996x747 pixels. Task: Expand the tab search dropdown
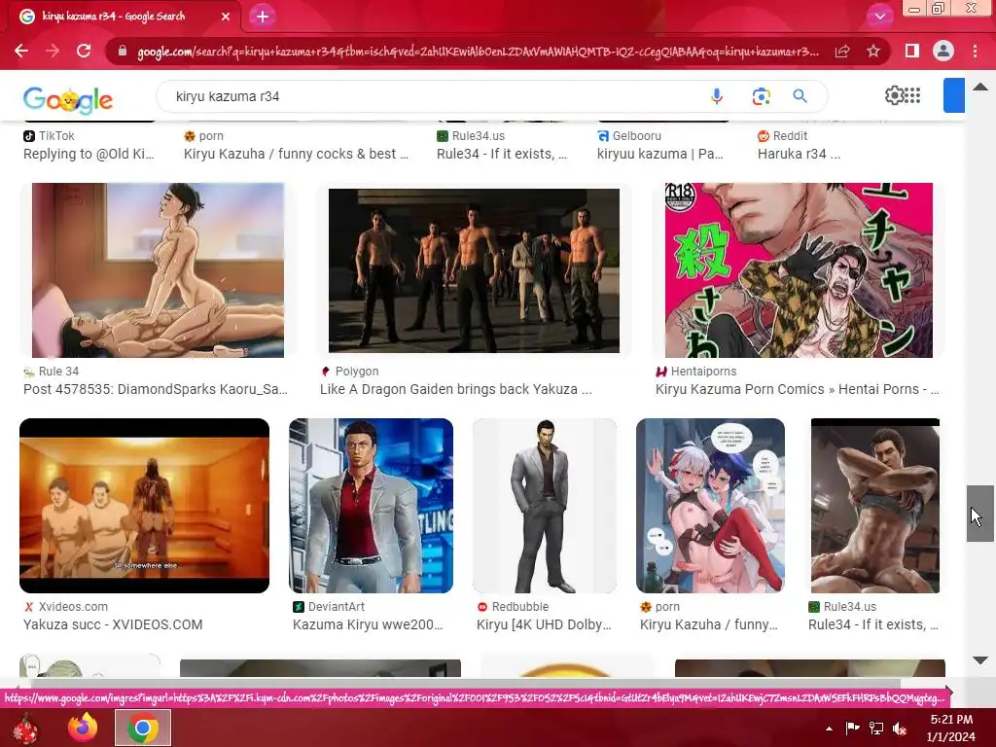click(879, 17)
